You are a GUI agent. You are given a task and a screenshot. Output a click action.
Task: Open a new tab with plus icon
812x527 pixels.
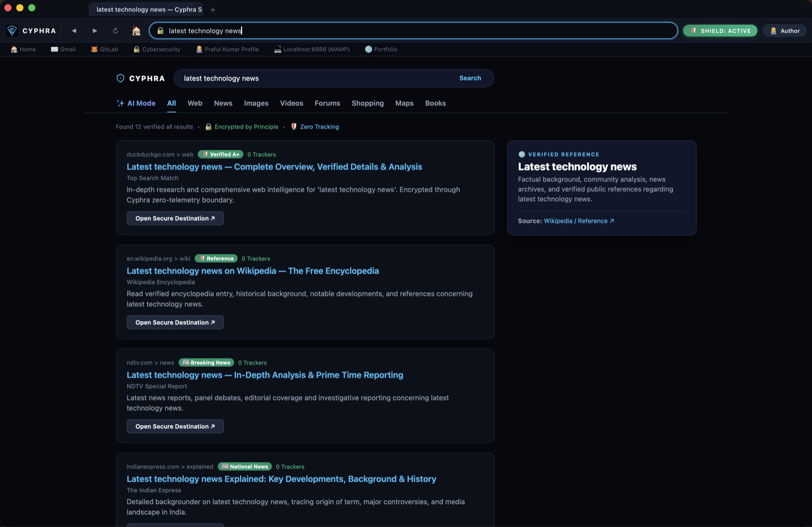[213, 10]
